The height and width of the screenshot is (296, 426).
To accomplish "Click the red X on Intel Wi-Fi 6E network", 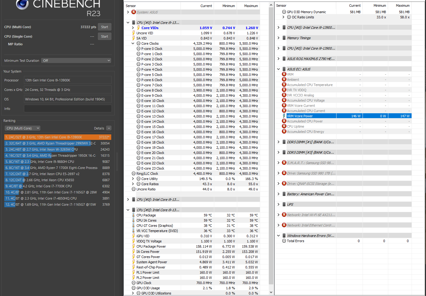I will pos(284,215).
